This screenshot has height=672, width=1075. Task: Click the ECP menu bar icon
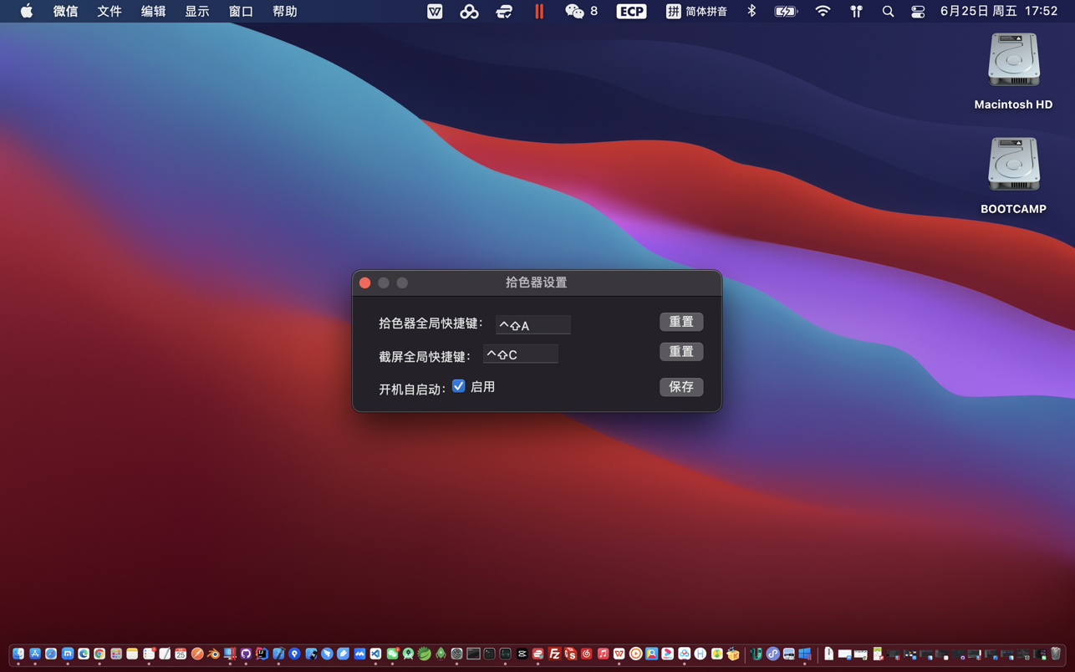[x=631, y=11]
